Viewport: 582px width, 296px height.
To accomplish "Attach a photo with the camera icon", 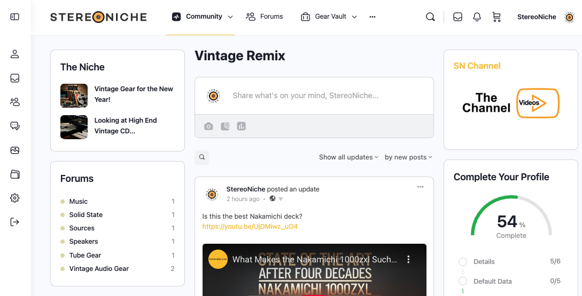I will [x=208, y=126].
